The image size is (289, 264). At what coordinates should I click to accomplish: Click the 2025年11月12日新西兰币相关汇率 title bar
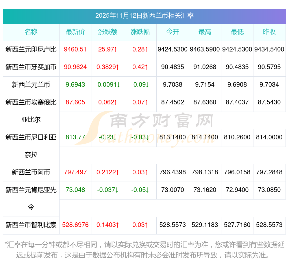point(144,16)
